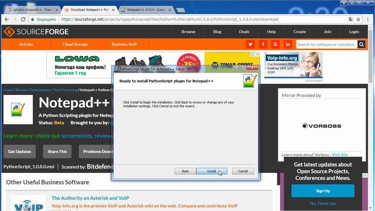Click the Join link in header
The width and height of the screenshot is (375, 211).
click(x=328, y=32)
